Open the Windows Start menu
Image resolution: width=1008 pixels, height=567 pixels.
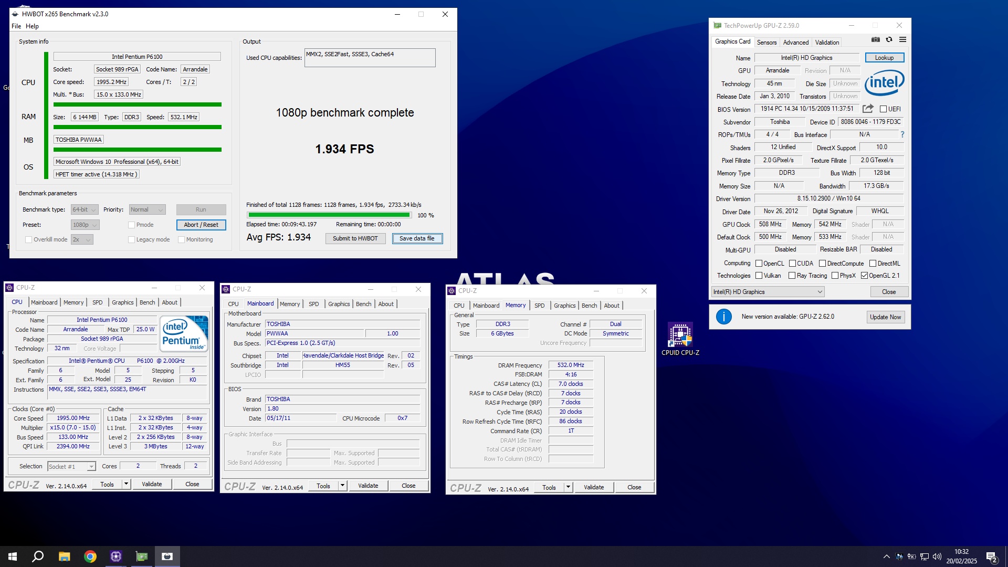(x=13, y=556)
